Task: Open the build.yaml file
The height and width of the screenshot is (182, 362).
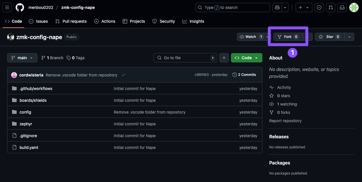Action: coord(29,147)
